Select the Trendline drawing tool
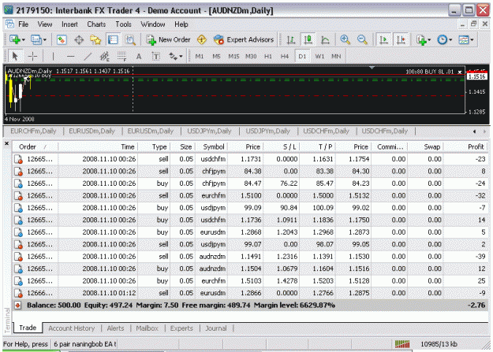This screenshot has width=493, height=352. [x=88, y=57]
